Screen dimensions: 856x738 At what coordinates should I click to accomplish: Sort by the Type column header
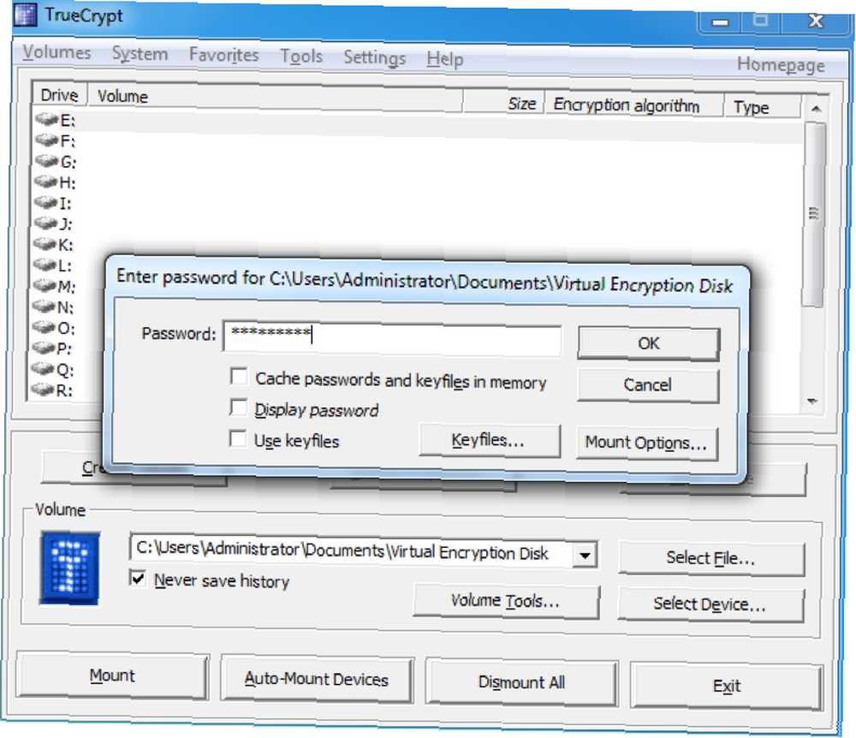pyautogui.click(x=764, y=107)
